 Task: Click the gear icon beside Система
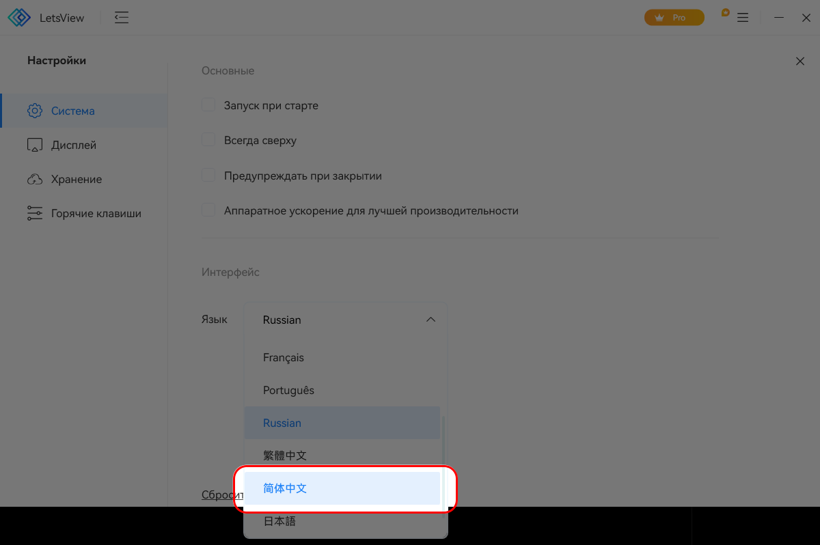pyautogui.click(x=35, y=111)
